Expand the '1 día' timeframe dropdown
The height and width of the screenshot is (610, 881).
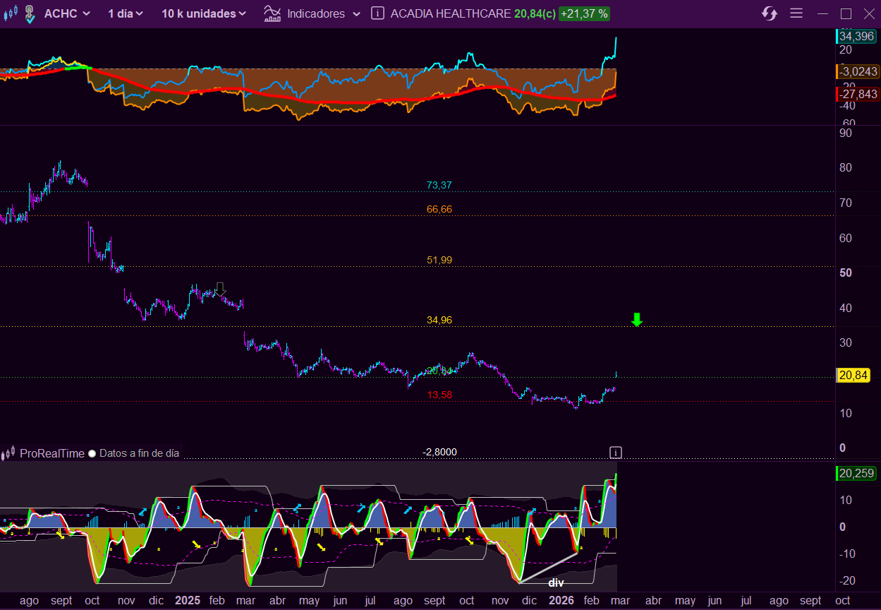[x=126, y=13]
